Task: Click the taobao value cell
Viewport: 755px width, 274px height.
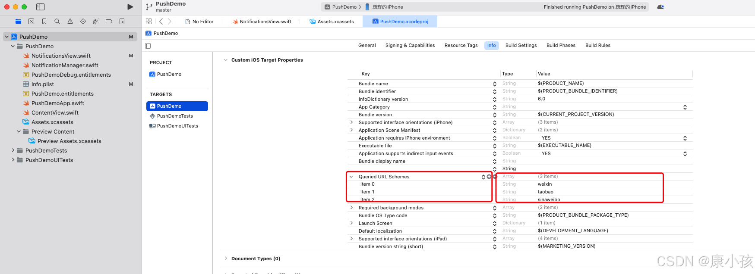Action: (x=546, y=192)
